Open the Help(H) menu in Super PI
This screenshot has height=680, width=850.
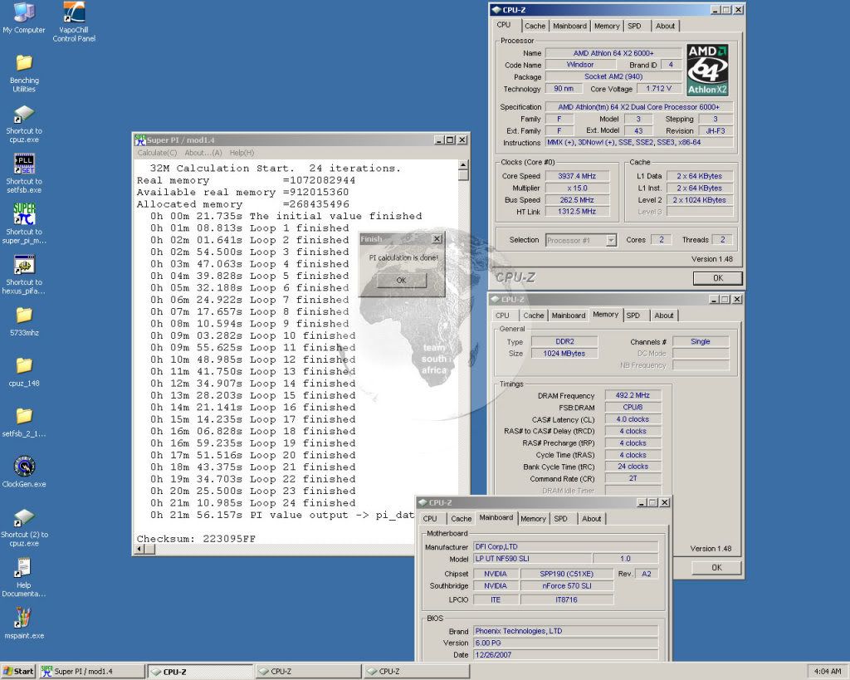242,153
